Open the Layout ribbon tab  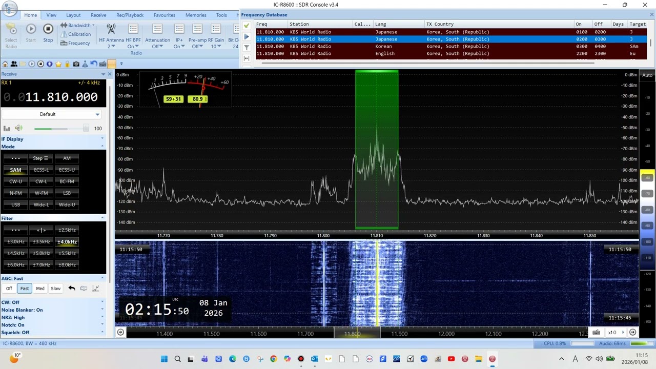73,15
